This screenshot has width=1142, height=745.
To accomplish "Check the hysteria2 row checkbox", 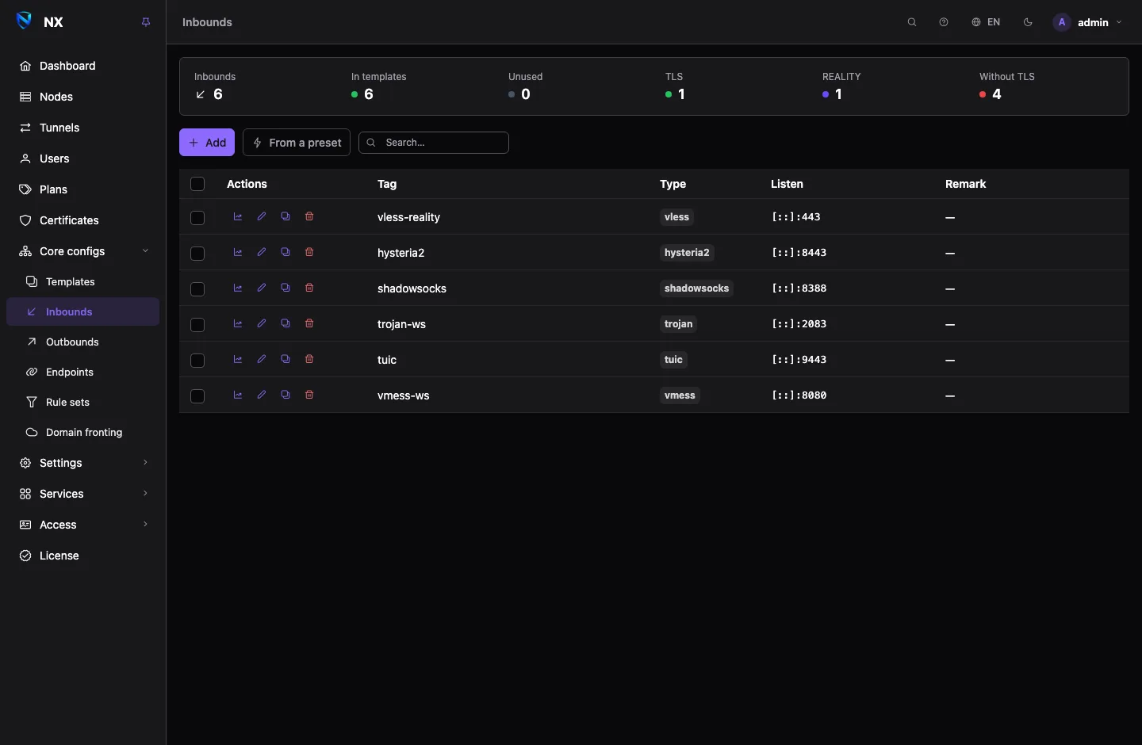I will (x=197, y=253).
